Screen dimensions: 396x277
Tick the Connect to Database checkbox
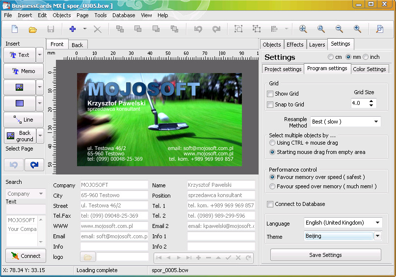point(270,204)
